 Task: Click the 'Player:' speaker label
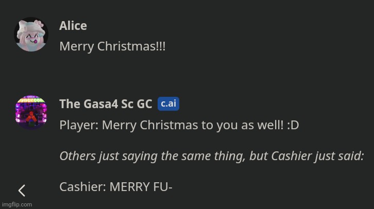pos(79,125)
